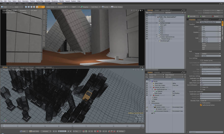224x134 pixels.
Task: Open the Action Center dropdown
Action: tap(51, 7)
